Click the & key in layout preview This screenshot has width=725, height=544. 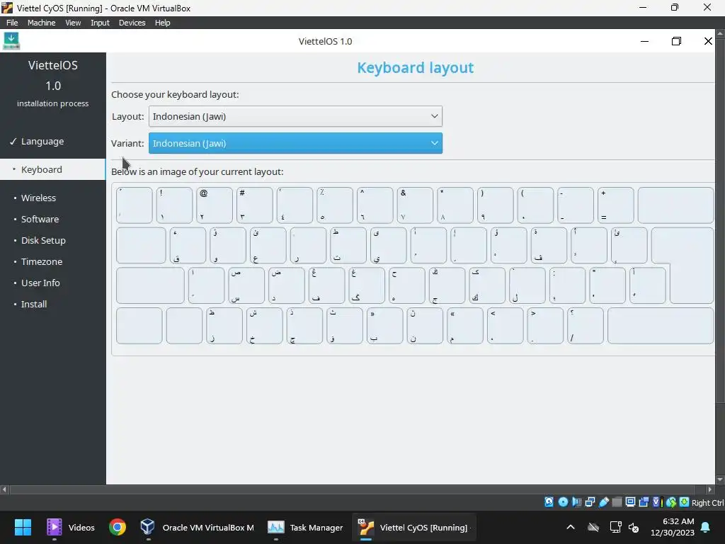coord(415,205)
